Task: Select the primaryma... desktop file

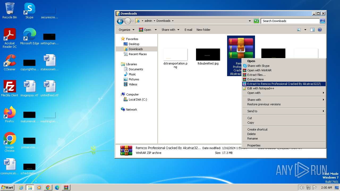Action: coord(29,143)
